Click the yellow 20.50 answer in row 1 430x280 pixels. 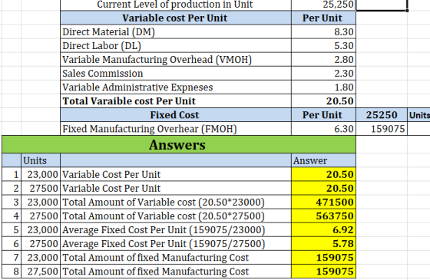(x=323, y=175)
